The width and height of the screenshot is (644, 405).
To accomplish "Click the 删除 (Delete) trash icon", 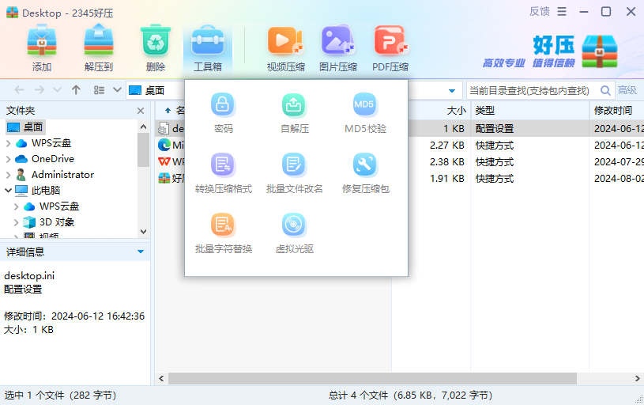I will tap(155, 41).
